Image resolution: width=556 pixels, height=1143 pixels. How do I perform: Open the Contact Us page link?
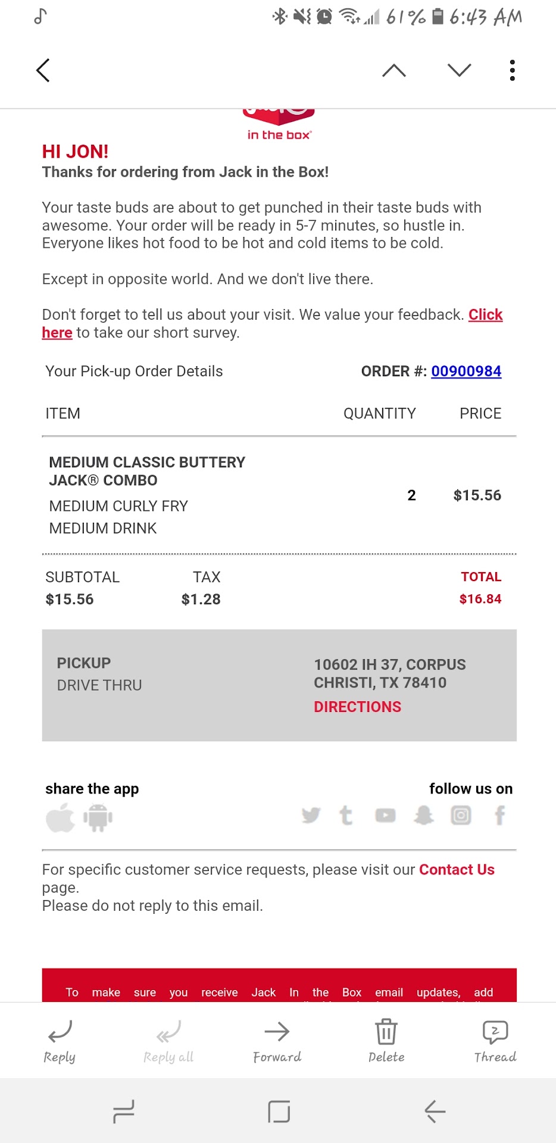(457, 870)
